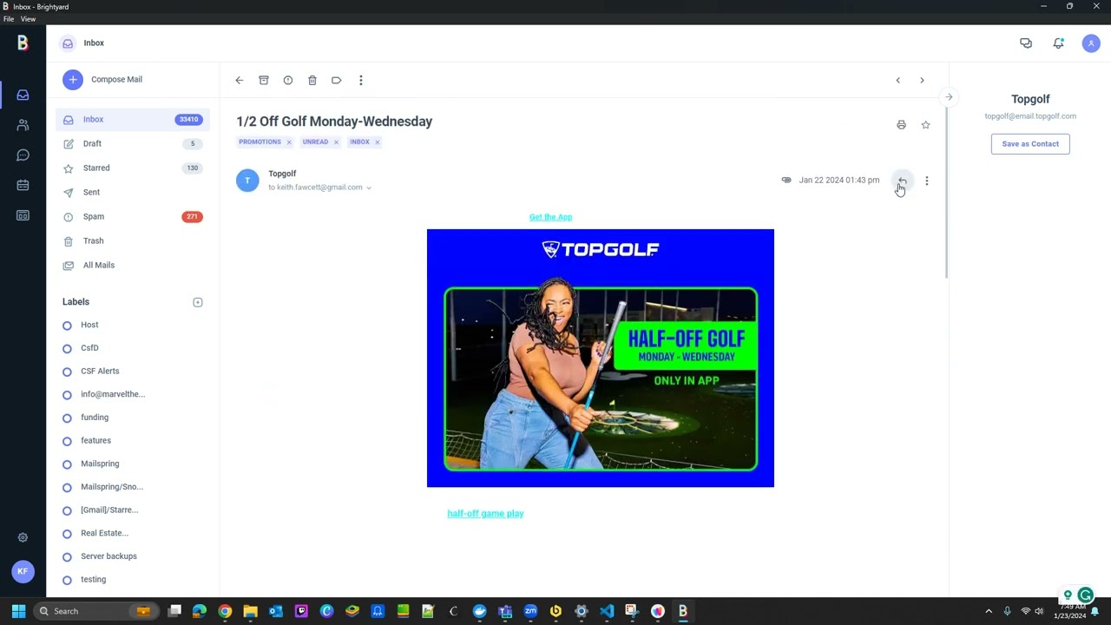Click the Brightyard logo in sidebar
The width and height of the screenshot is (1111, 625).
click(x=23, y=43)
